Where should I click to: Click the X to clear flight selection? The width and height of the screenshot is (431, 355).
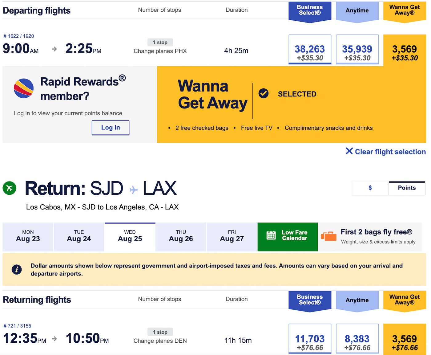pyautogui.click(x=349, y=151)
